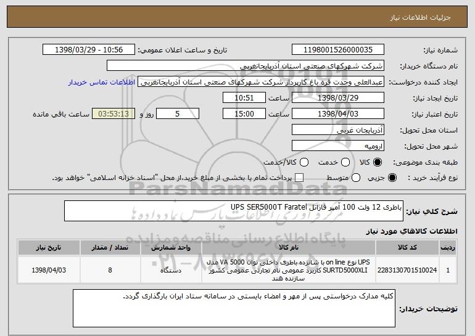475x336 pixels.
Task: Click the تعداد / مقدار column header
Action: [x=110, y=248]
